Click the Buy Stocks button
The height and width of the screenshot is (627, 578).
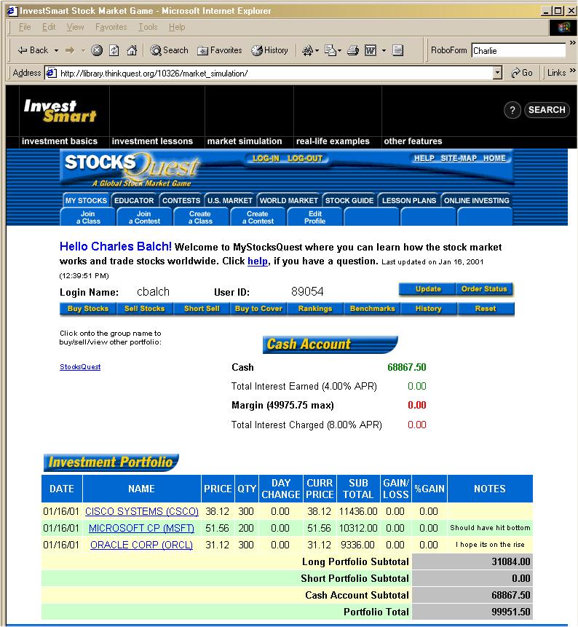coord(87,309)
